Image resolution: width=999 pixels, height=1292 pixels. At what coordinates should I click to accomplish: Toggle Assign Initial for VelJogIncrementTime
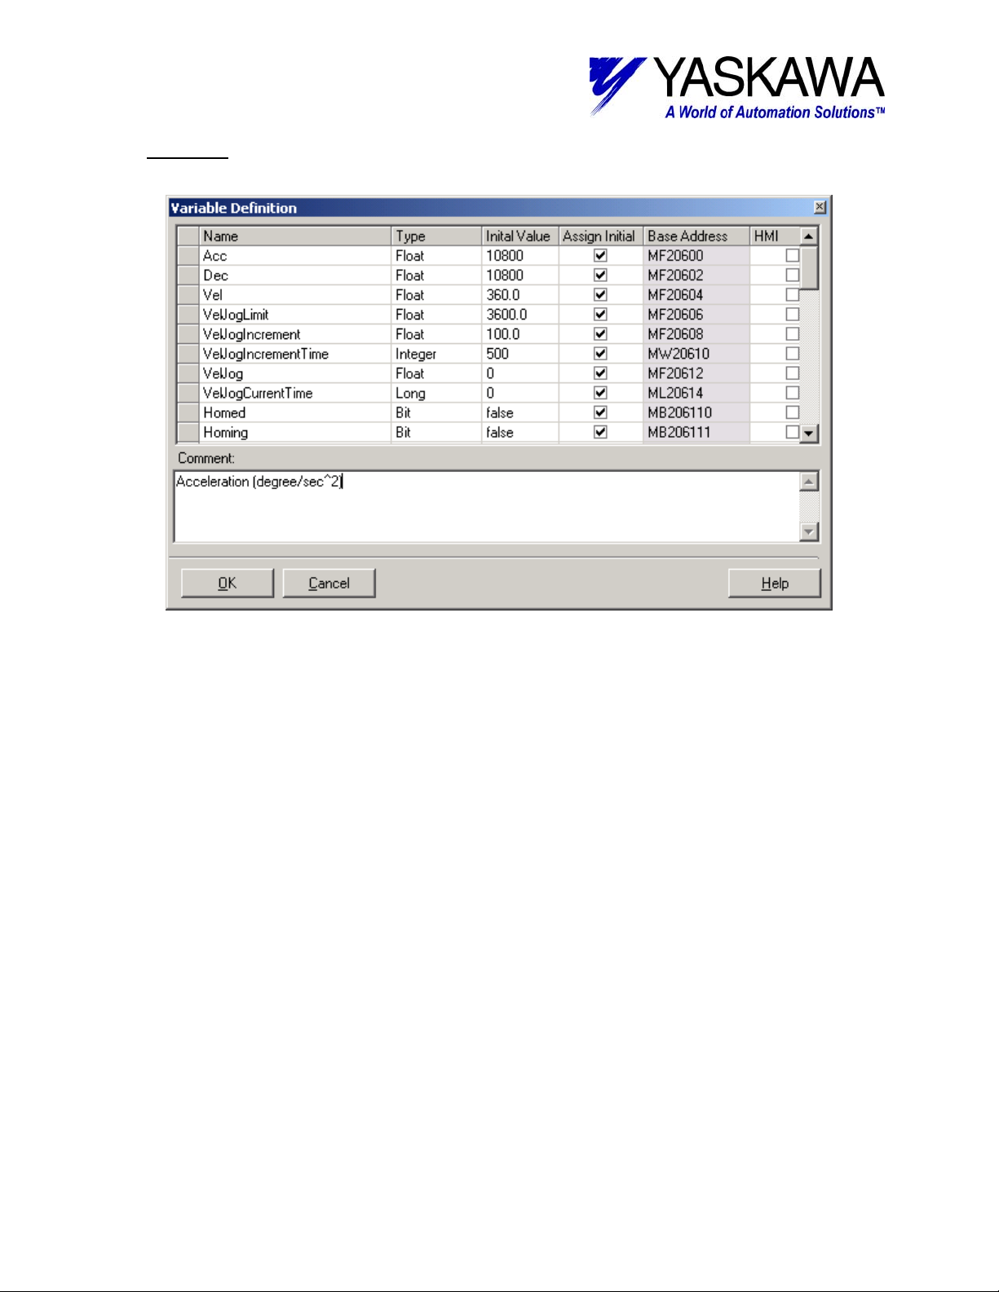pos(600,353)
